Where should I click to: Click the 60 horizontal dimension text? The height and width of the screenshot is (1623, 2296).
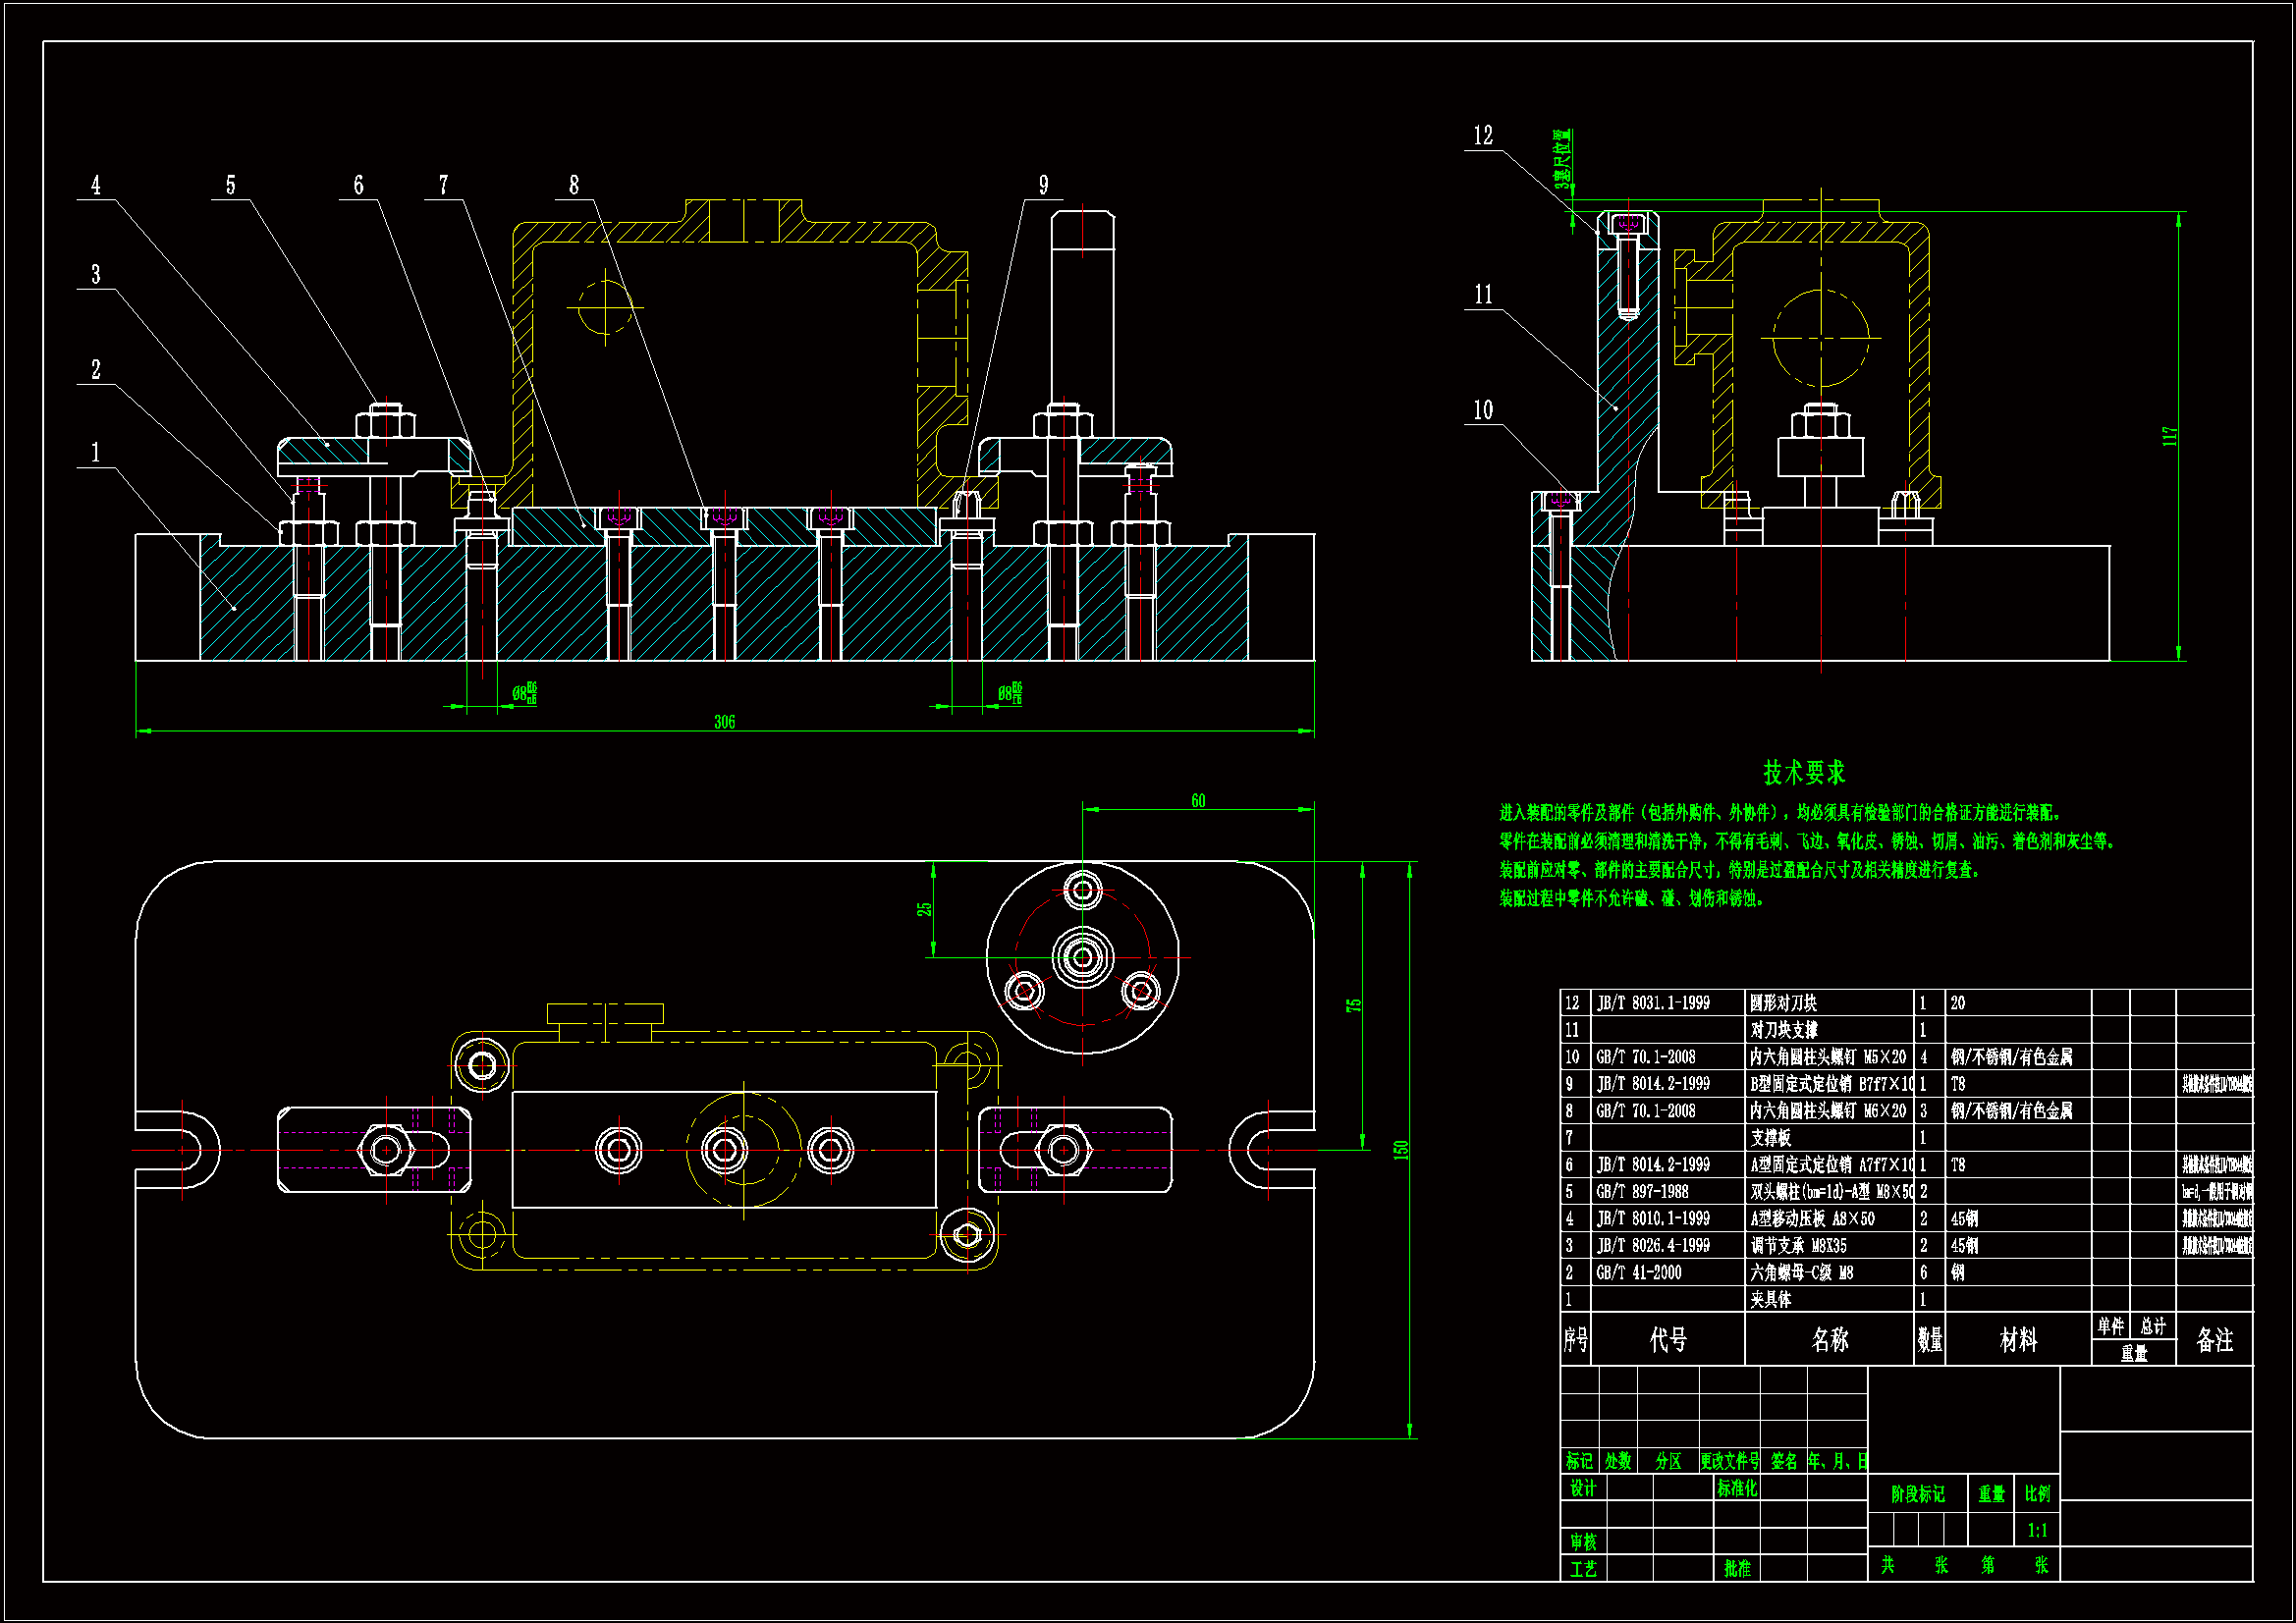[1198, 801]
